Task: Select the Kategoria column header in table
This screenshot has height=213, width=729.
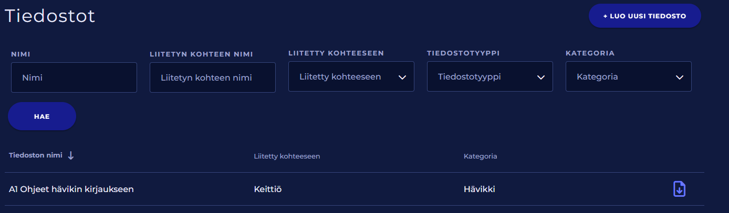Action: click(x=480, y=156)
